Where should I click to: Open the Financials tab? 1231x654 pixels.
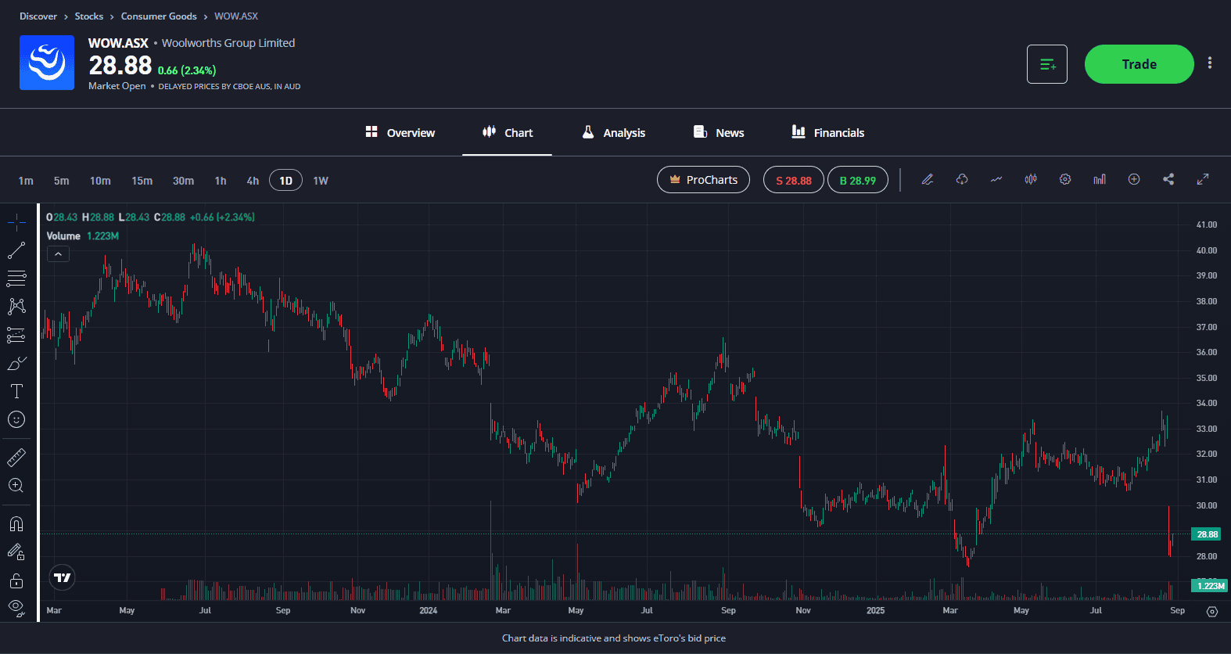(x=828, y=132)
